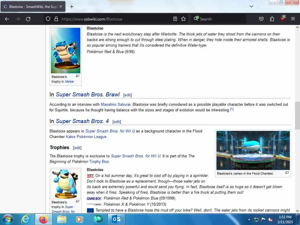Open the Masahiro Sakurai link
This screenshot has width=300, height=225.
115,105
